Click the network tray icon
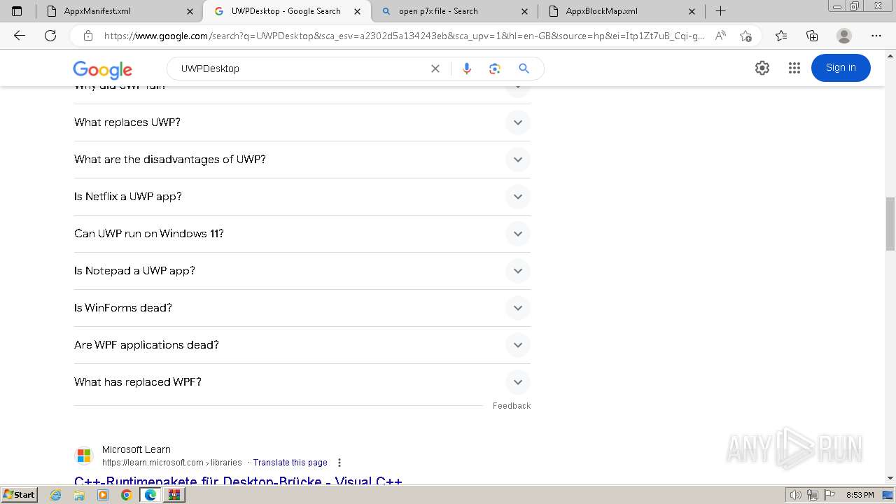This screenshot has width=896, height=504. coord(813,495)
